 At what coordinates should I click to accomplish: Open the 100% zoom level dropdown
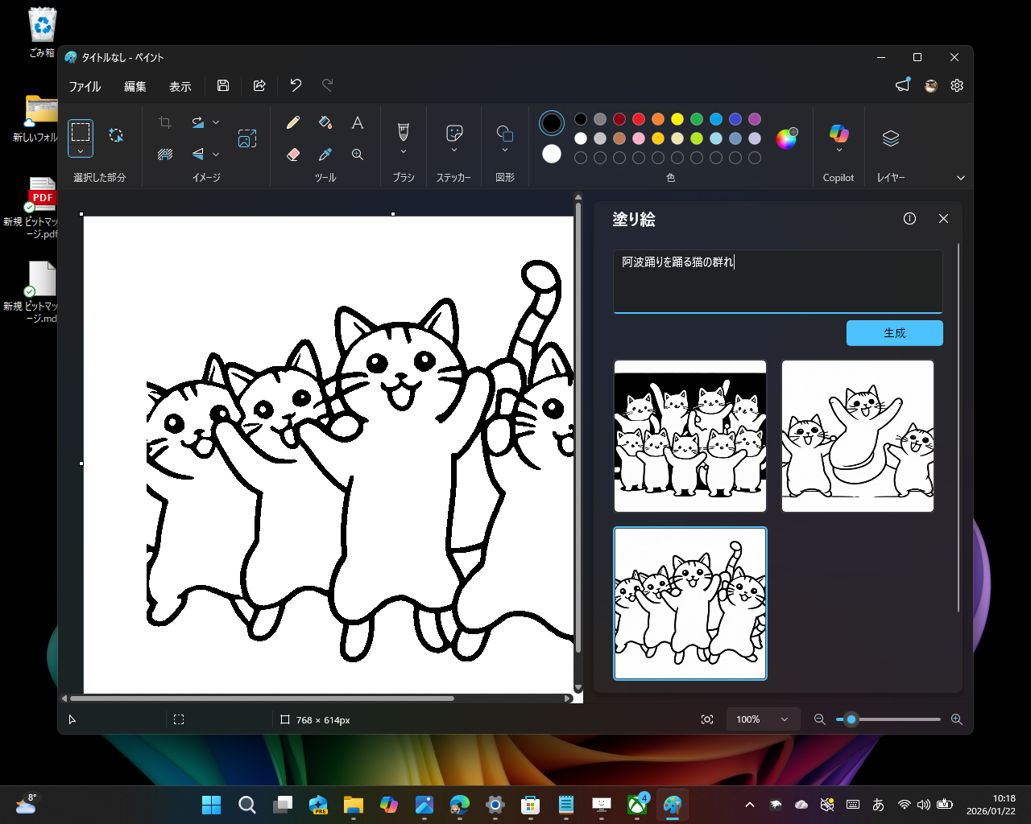click(762, 719)
